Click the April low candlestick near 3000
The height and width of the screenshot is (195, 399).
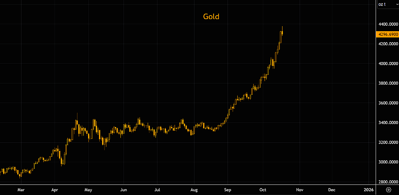click(62, 161)
